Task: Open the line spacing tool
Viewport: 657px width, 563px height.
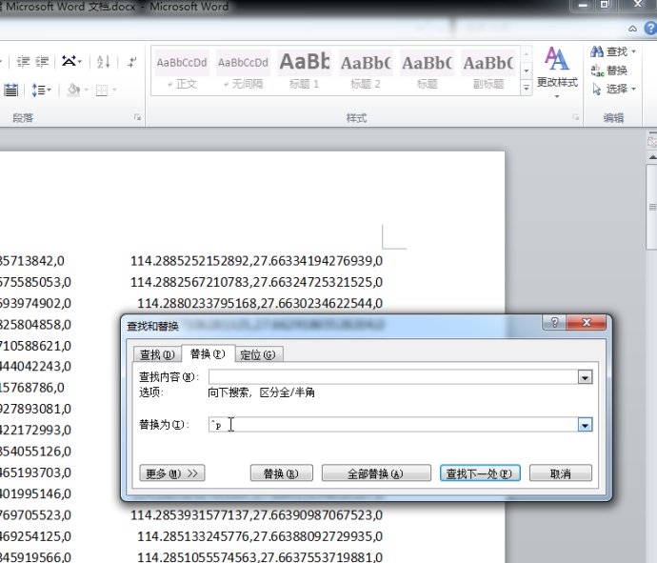Action: (39, 90)
